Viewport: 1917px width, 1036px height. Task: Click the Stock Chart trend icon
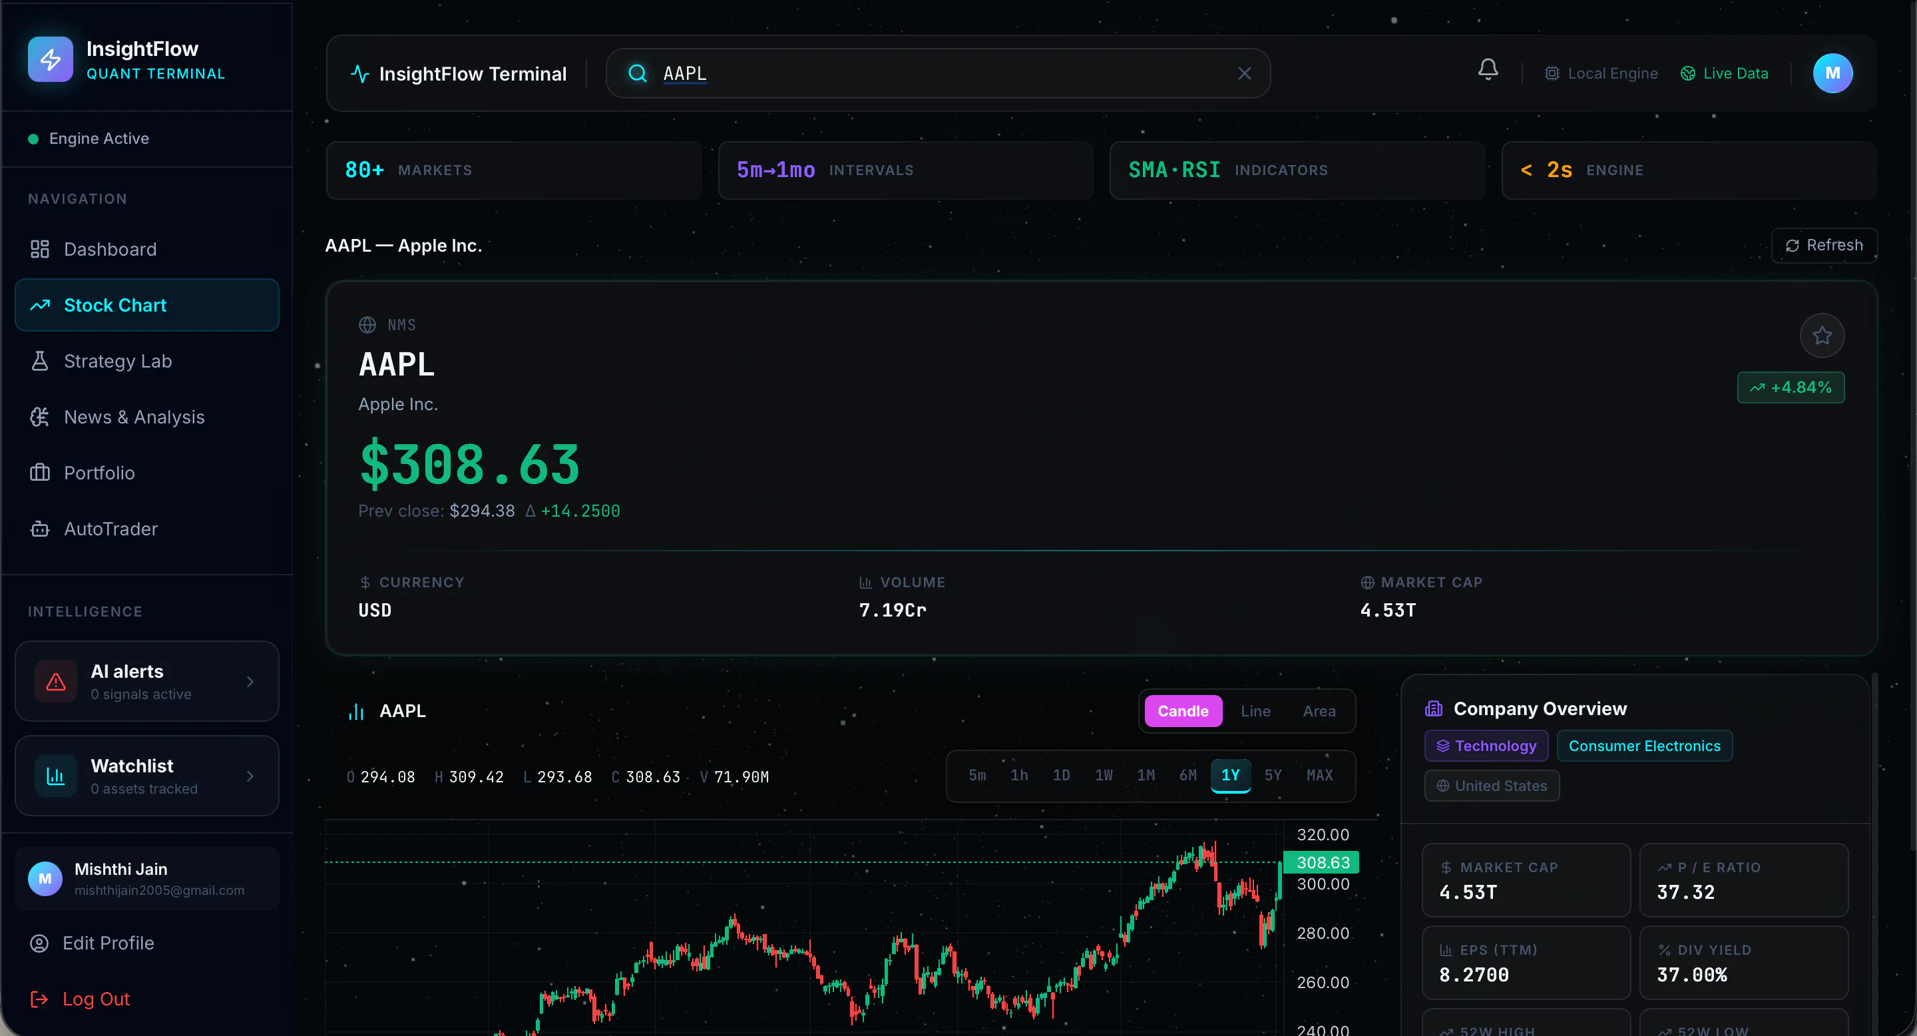39,305
